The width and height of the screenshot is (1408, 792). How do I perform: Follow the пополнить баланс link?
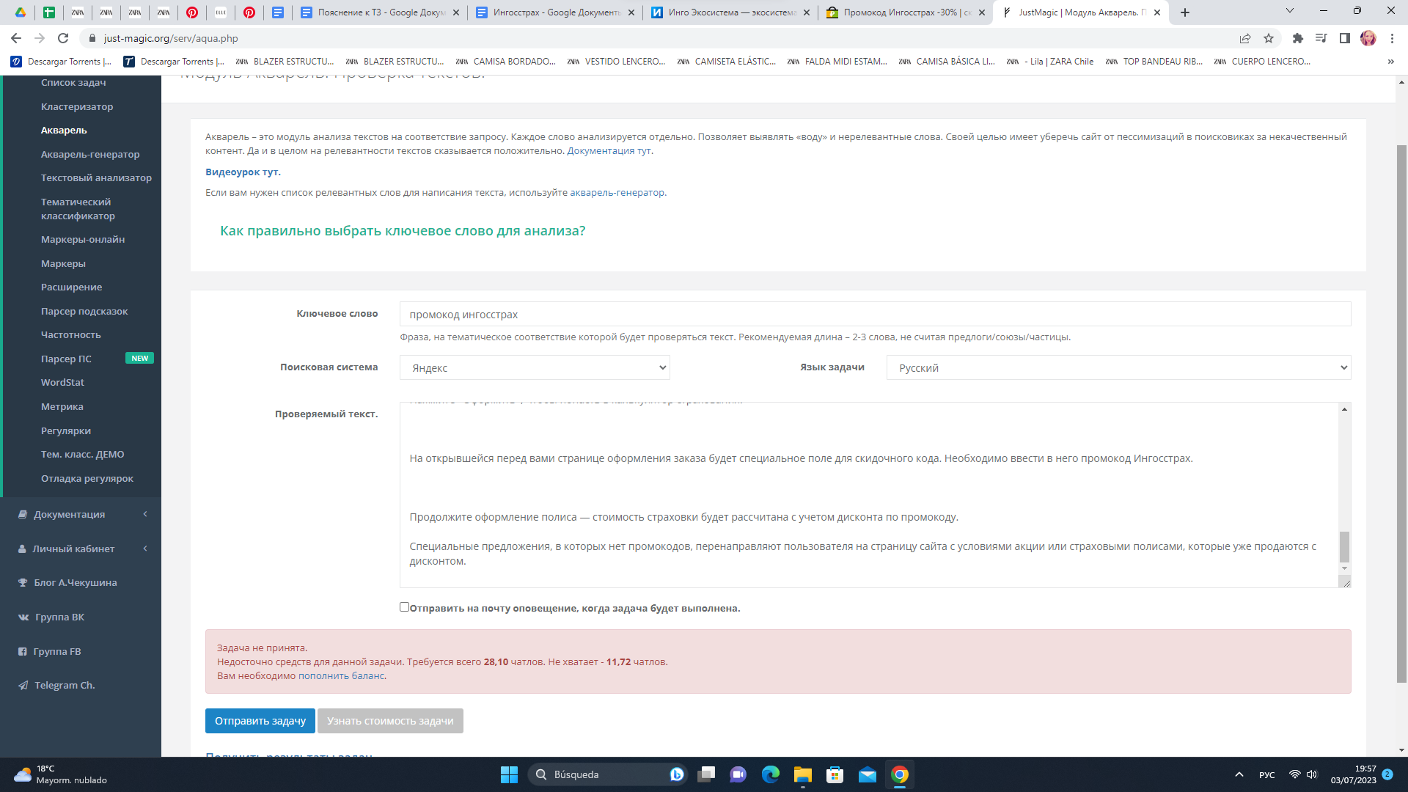point(341,675)
